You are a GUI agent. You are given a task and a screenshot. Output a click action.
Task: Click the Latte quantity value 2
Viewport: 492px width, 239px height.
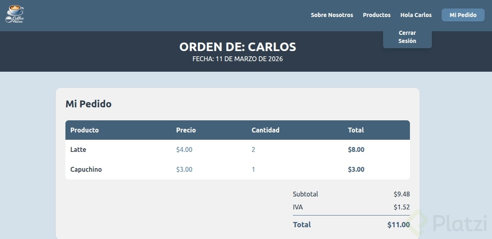pos(254,149)
